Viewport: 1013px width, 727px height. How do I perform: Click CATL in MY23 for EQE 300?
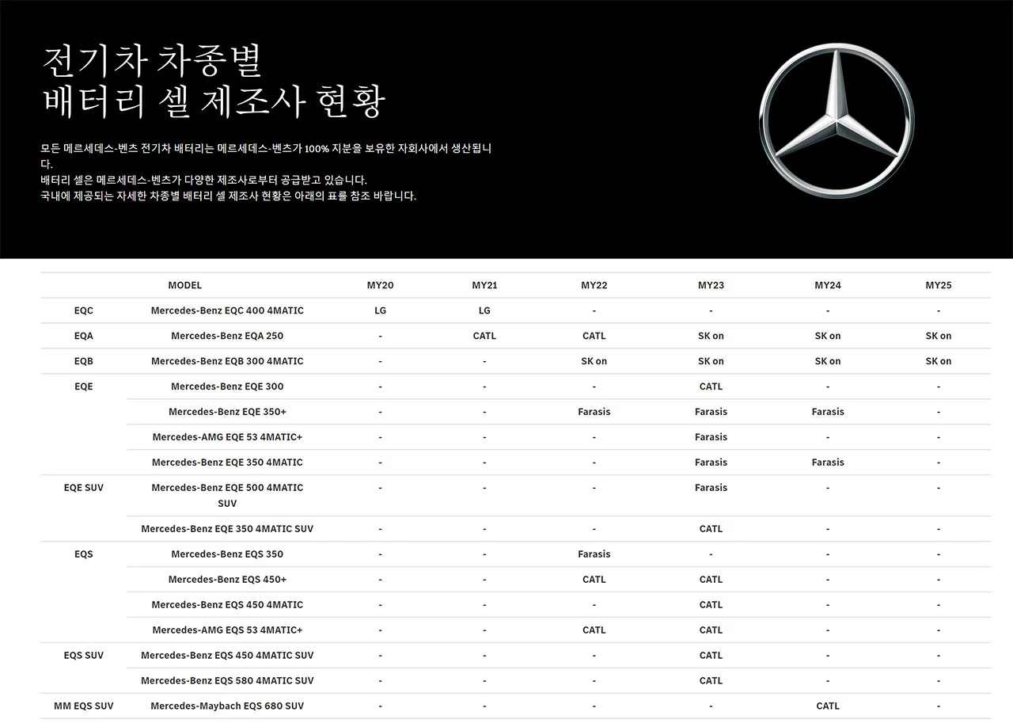[x=711, y=386]
